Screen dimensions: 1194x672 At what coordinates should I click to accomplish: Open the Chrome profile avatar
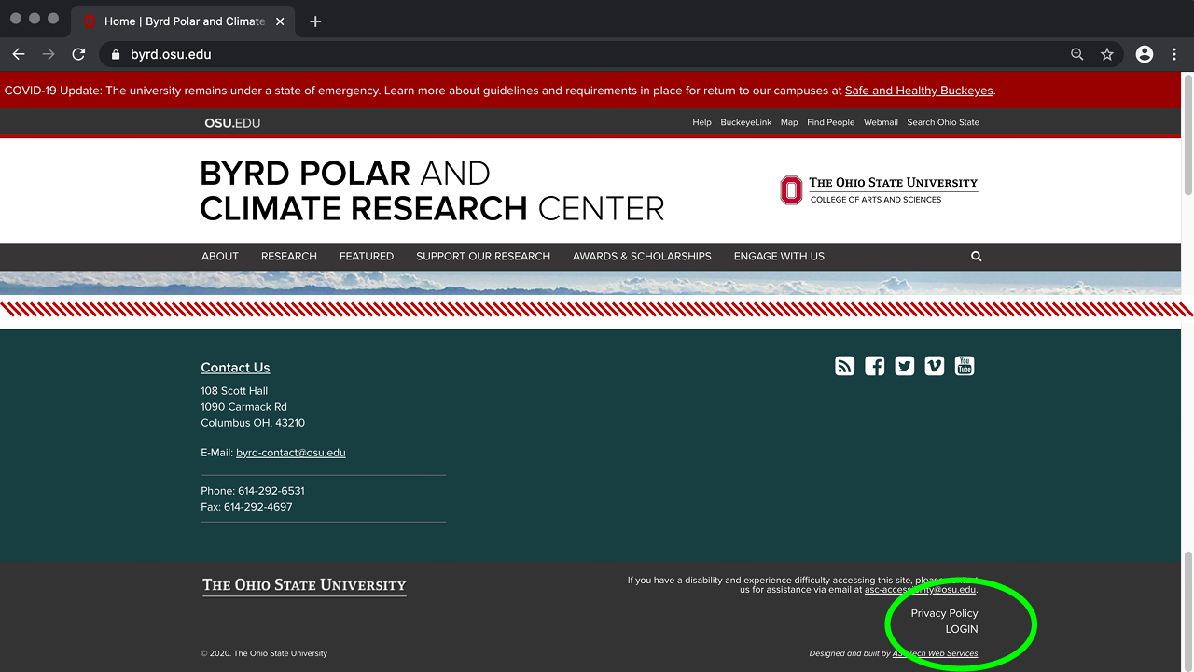[1145, 54]
